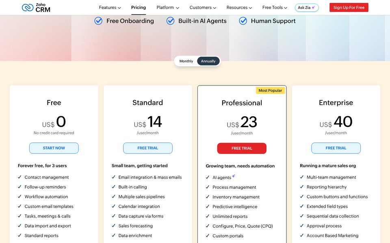This screenshot has width=390, height=243.
Task: Click the Professional plan title
Action: coord(242,103)
